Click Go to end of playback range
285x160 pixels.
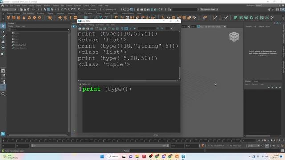[x=282, y=140]
